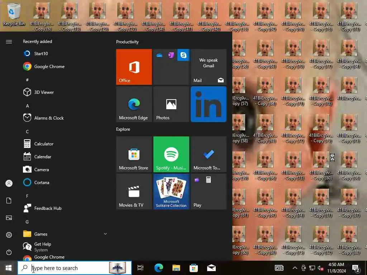The image size is (367, 275).
Task: Click the # section header
Action: [x=27, y=80]
